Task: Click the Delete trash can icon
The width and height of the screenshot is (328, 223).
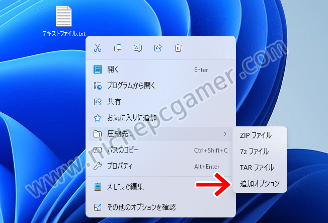Action: [178, 48]
